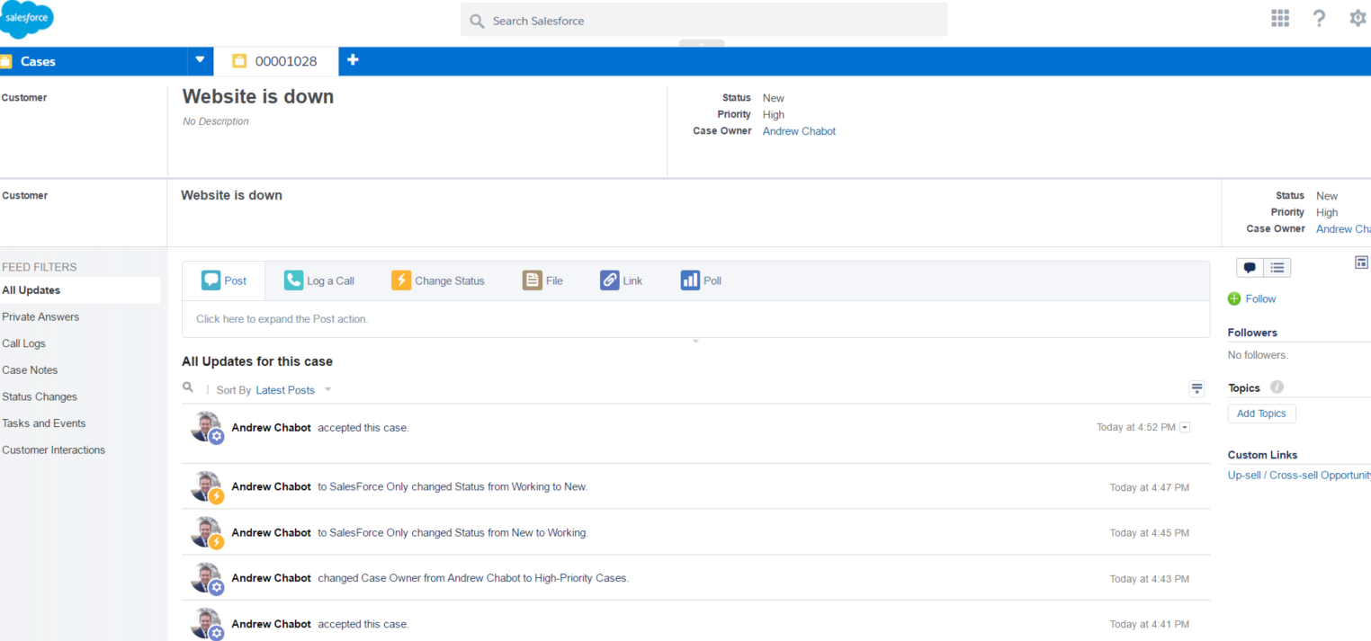Open Case Owner Andrew Chabot's record
Image resolution: width=1371 pixels, height=641 pixels.
click(798, 130)
